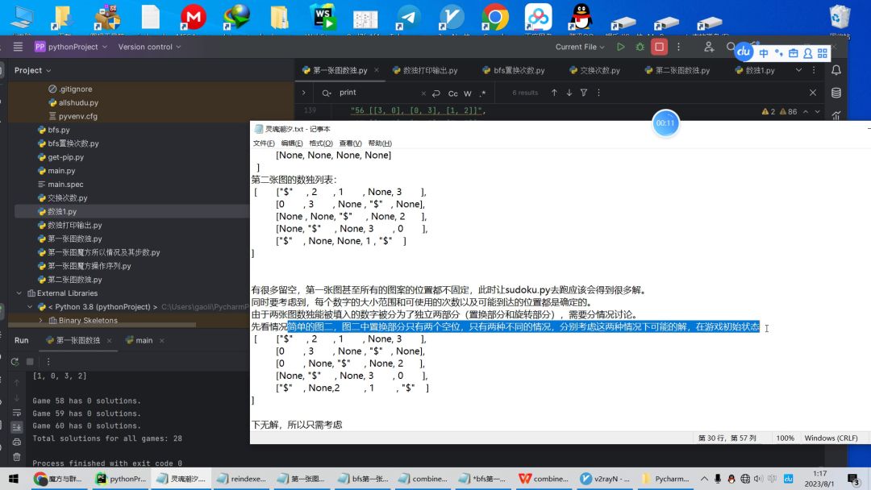Toggle match case (Cc) in search
The width and height of the screenshot is (871, 490).
[x=453, y=93]
